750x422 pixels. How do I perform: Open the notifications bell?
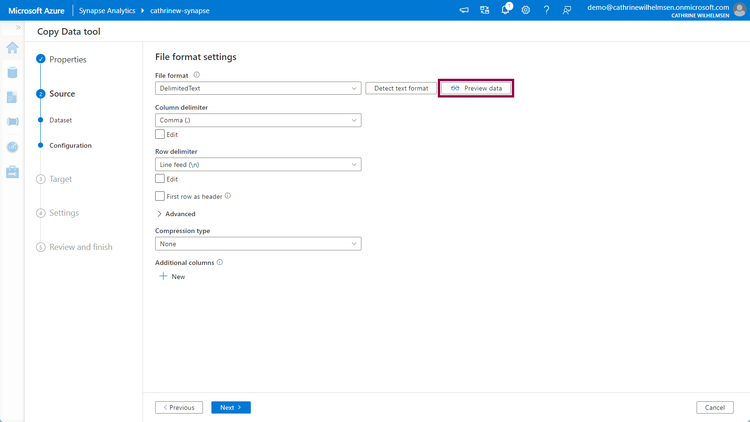click(x=505, y=10)
